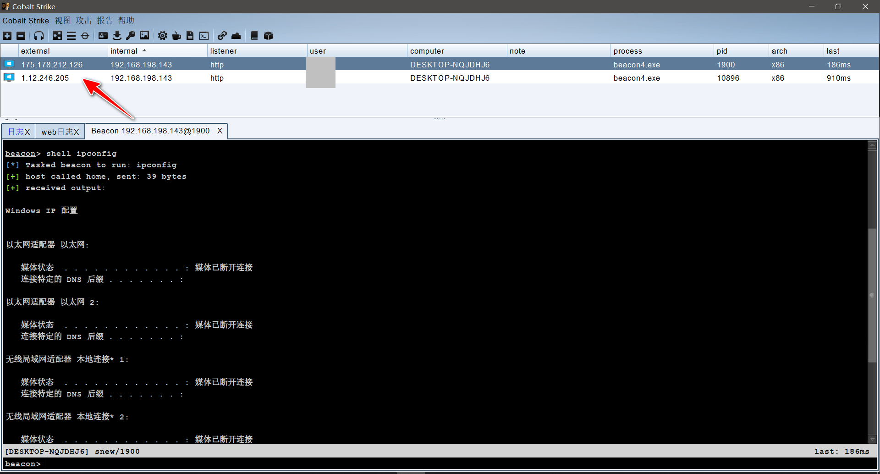Switch to the session table view icon
The height and width of the screenshot is (474, 880).
point(71,36)
